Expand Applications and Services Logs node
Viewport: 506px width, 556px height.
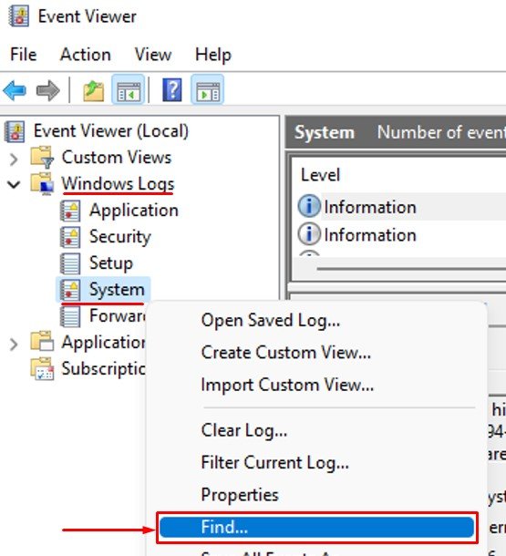pos(14,345)
